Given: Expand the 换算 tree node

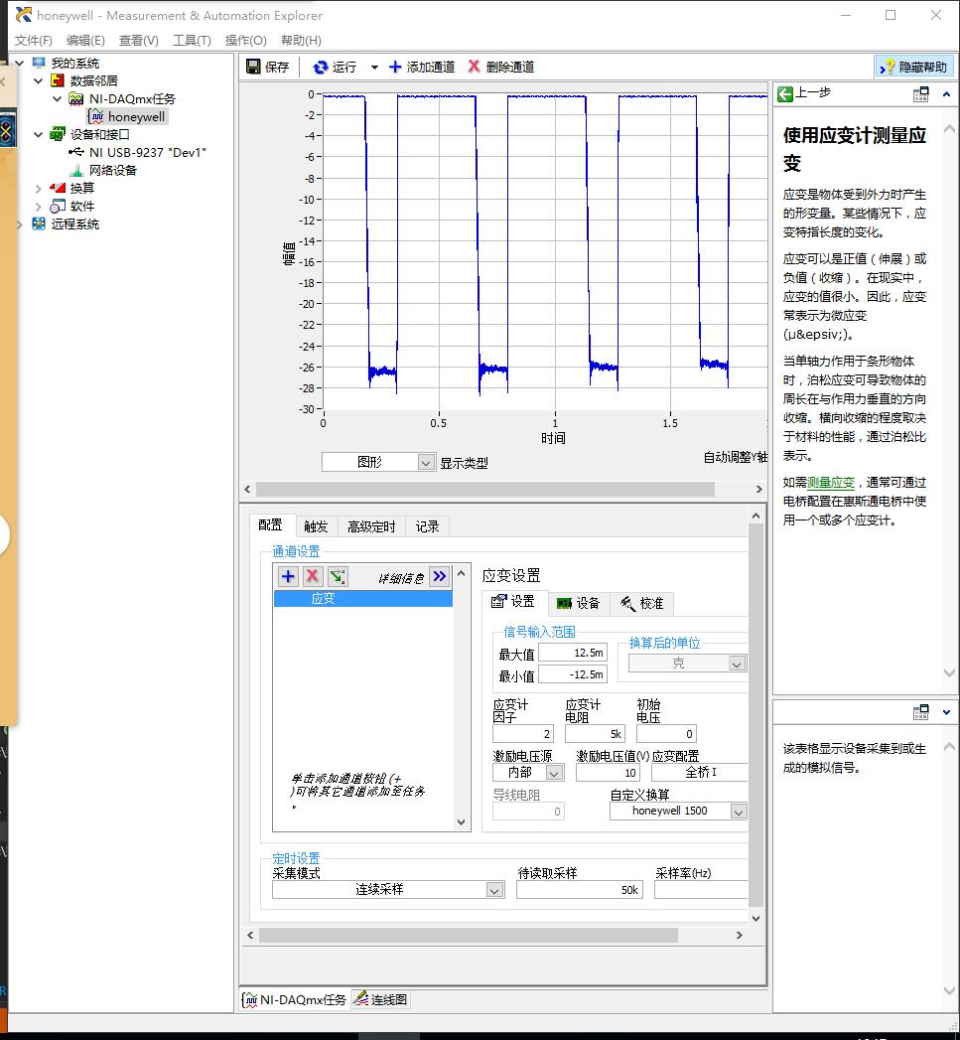Looking at the screenshot, I should click(x=39, y=189).
